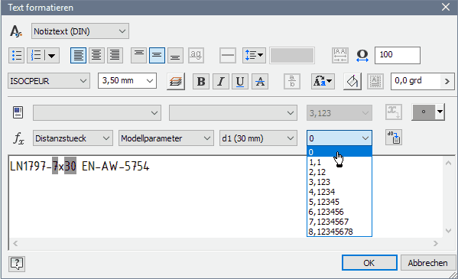
Task: Click the text fit width icon
Action: (x=340, y=55)
